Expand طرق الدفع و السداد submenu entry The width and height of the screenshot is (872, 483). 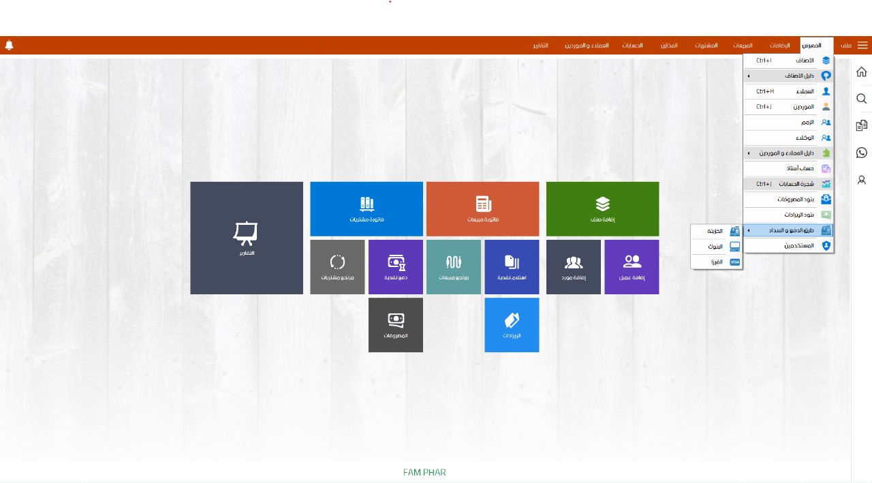tap(788, 231)
